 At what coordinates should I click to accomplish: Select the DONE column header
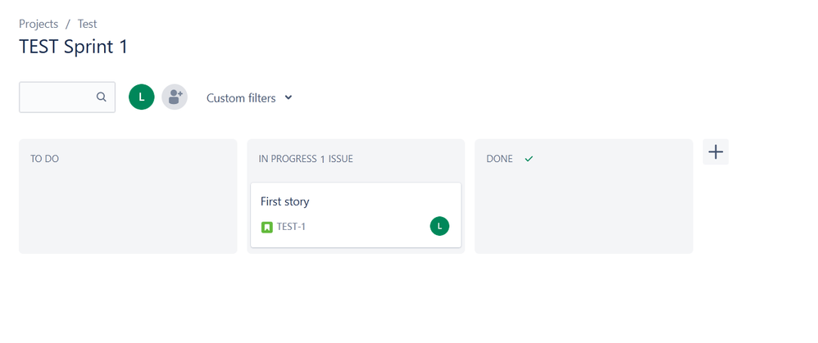[499, 159]
